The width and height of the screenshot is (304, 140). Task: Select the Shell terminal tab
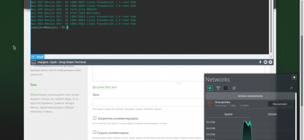tap(40, 56)
